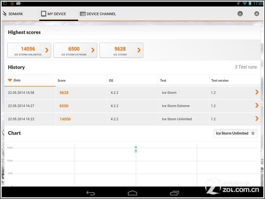The image size is (265, 199).
Task: Open the Ice Storm Unlimited chart dropdown
Action: 236,133
